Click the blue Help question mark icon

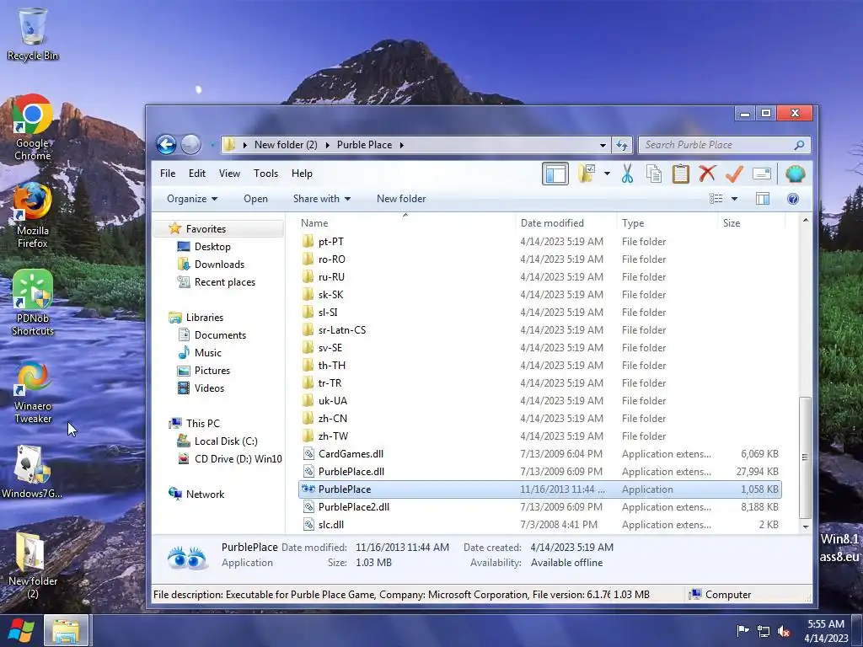coord(793,199)
